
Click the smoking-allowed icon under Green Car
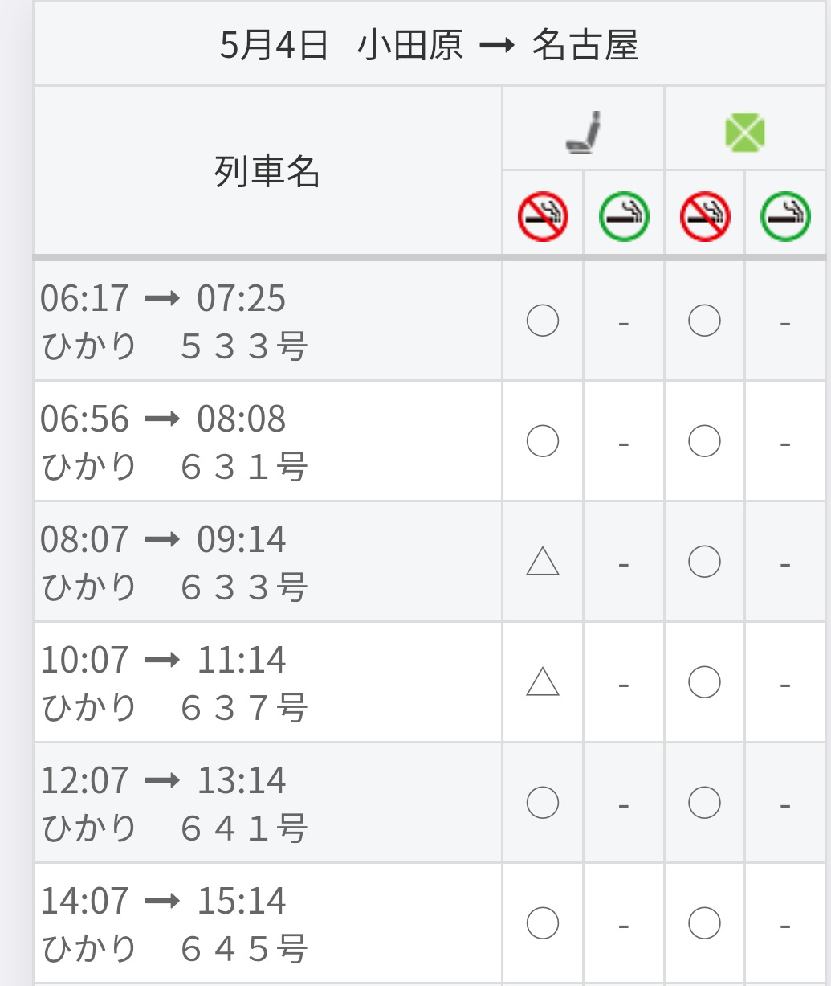pyautogui.click(x=785, y=216)
